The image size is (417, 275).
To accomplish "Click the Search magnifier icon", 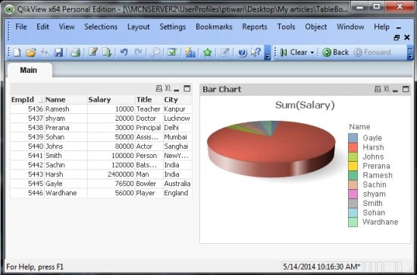I will (x=155, y=52).
